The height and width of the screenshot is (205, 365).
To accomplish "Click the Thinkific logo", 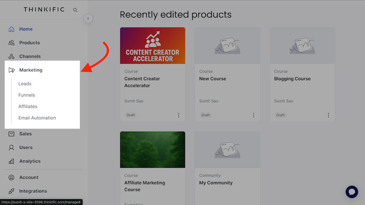I will (44, 9).
